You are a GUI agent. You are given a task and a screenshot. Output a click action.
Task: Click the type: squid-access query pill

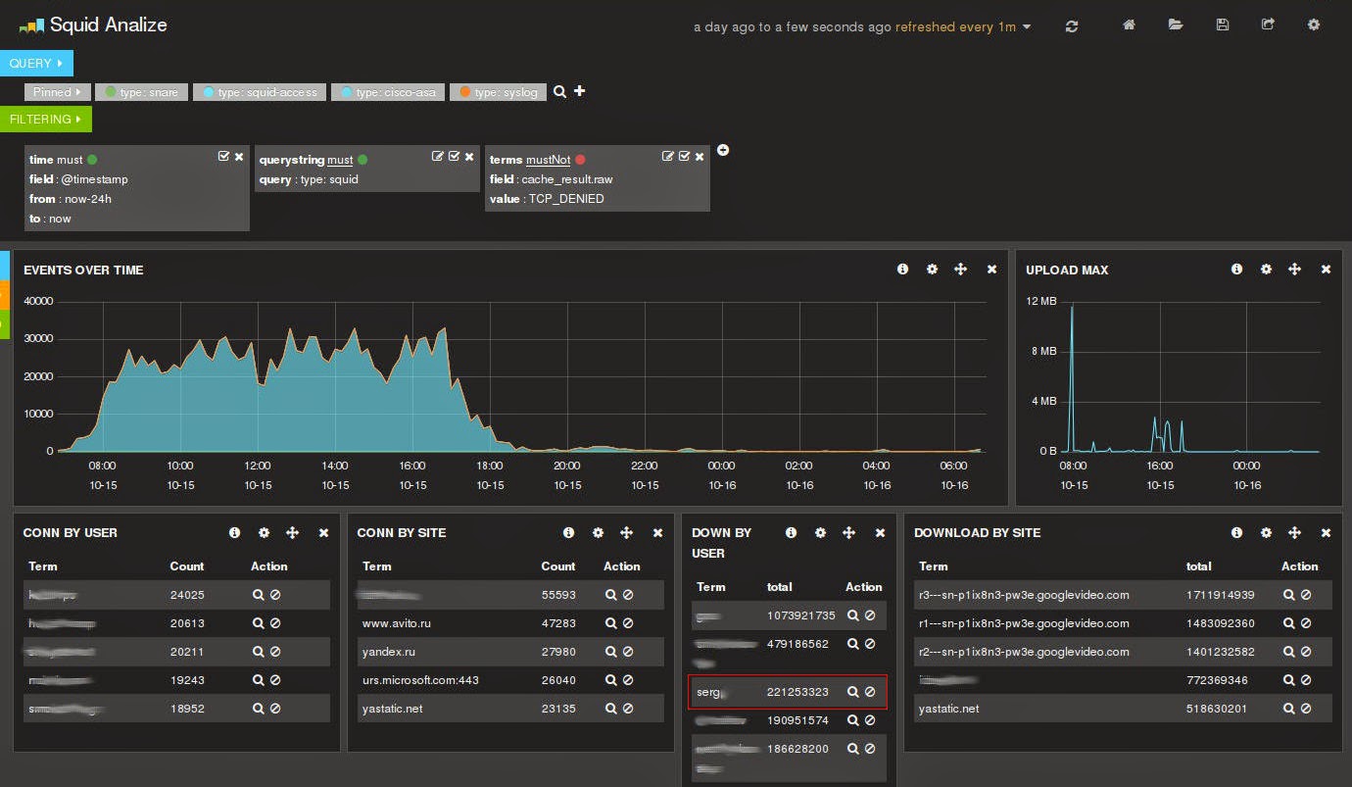pyautogui.click(x=261, y=92)
